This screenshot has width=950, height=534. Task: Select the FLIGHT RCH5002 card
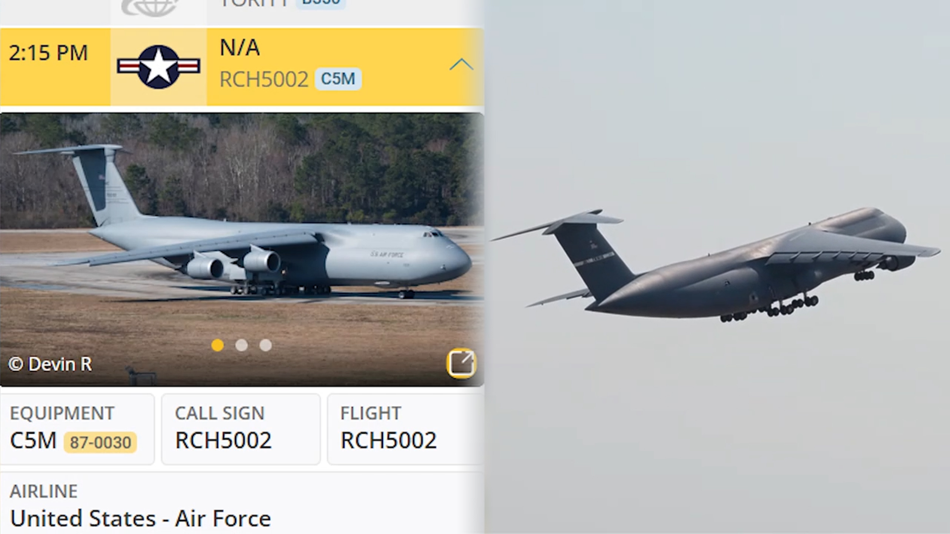tap(405, 429)
